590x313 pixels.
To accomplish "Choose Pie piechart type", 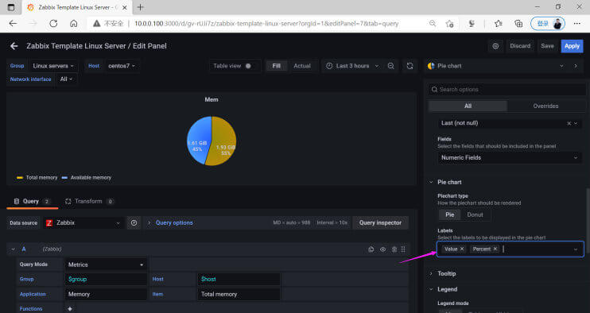I will click(x=449, y=214).
